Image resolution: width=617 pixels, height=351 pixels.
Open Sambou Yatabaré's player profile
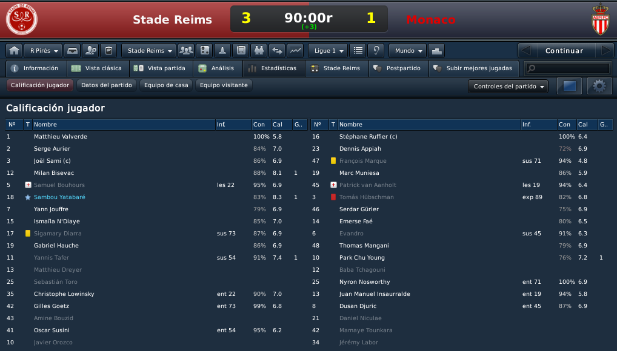tap(59, 197)
